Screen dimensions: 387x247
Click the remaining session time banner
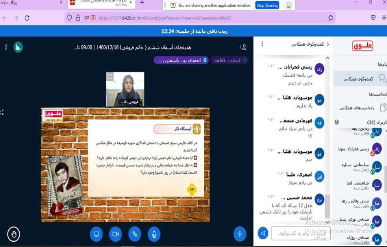[x=195, y=31]
